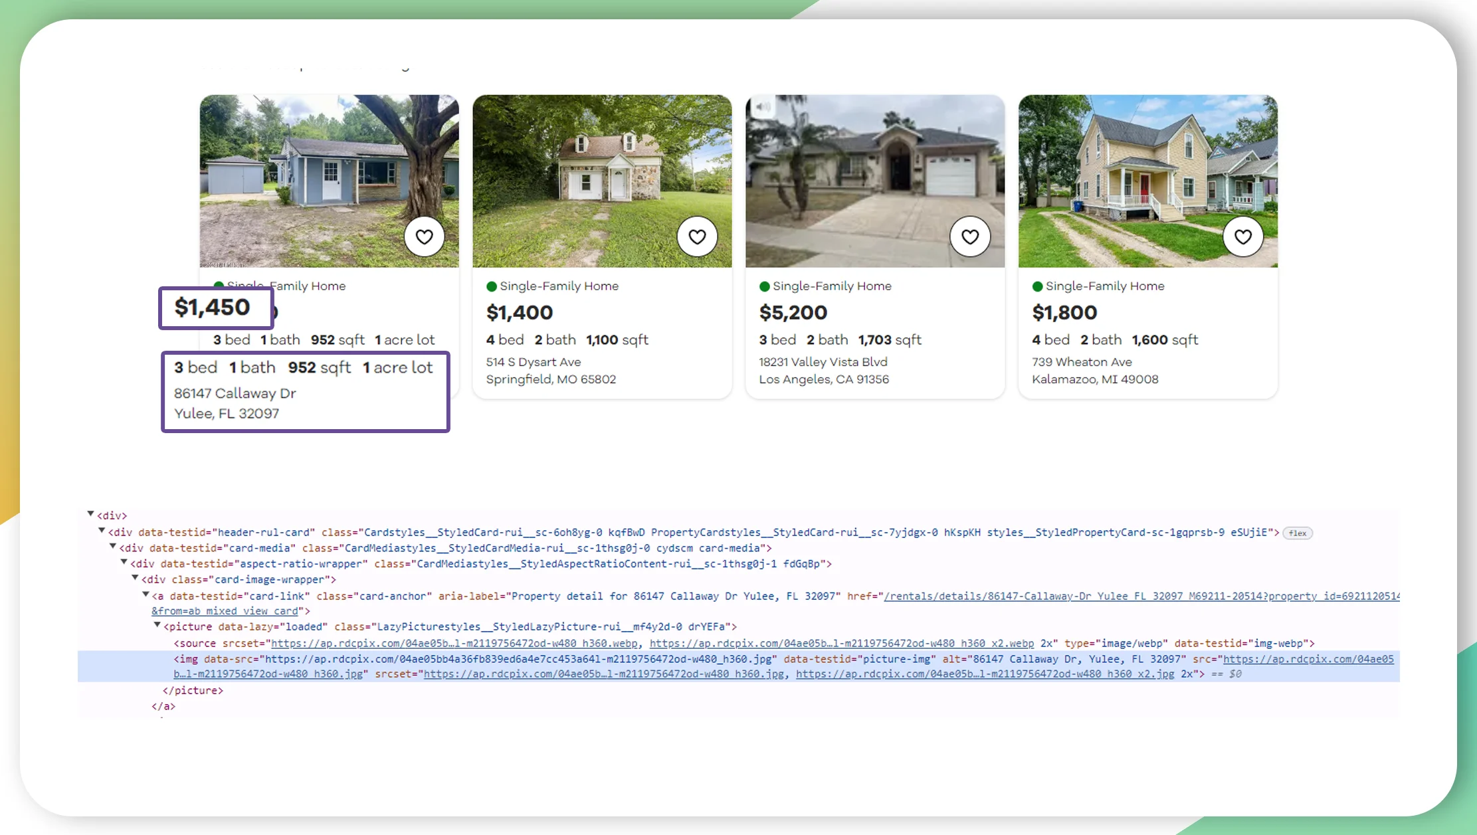Click the flex badge in the element inspector
1477x835 pixels.
(1298, 533)
